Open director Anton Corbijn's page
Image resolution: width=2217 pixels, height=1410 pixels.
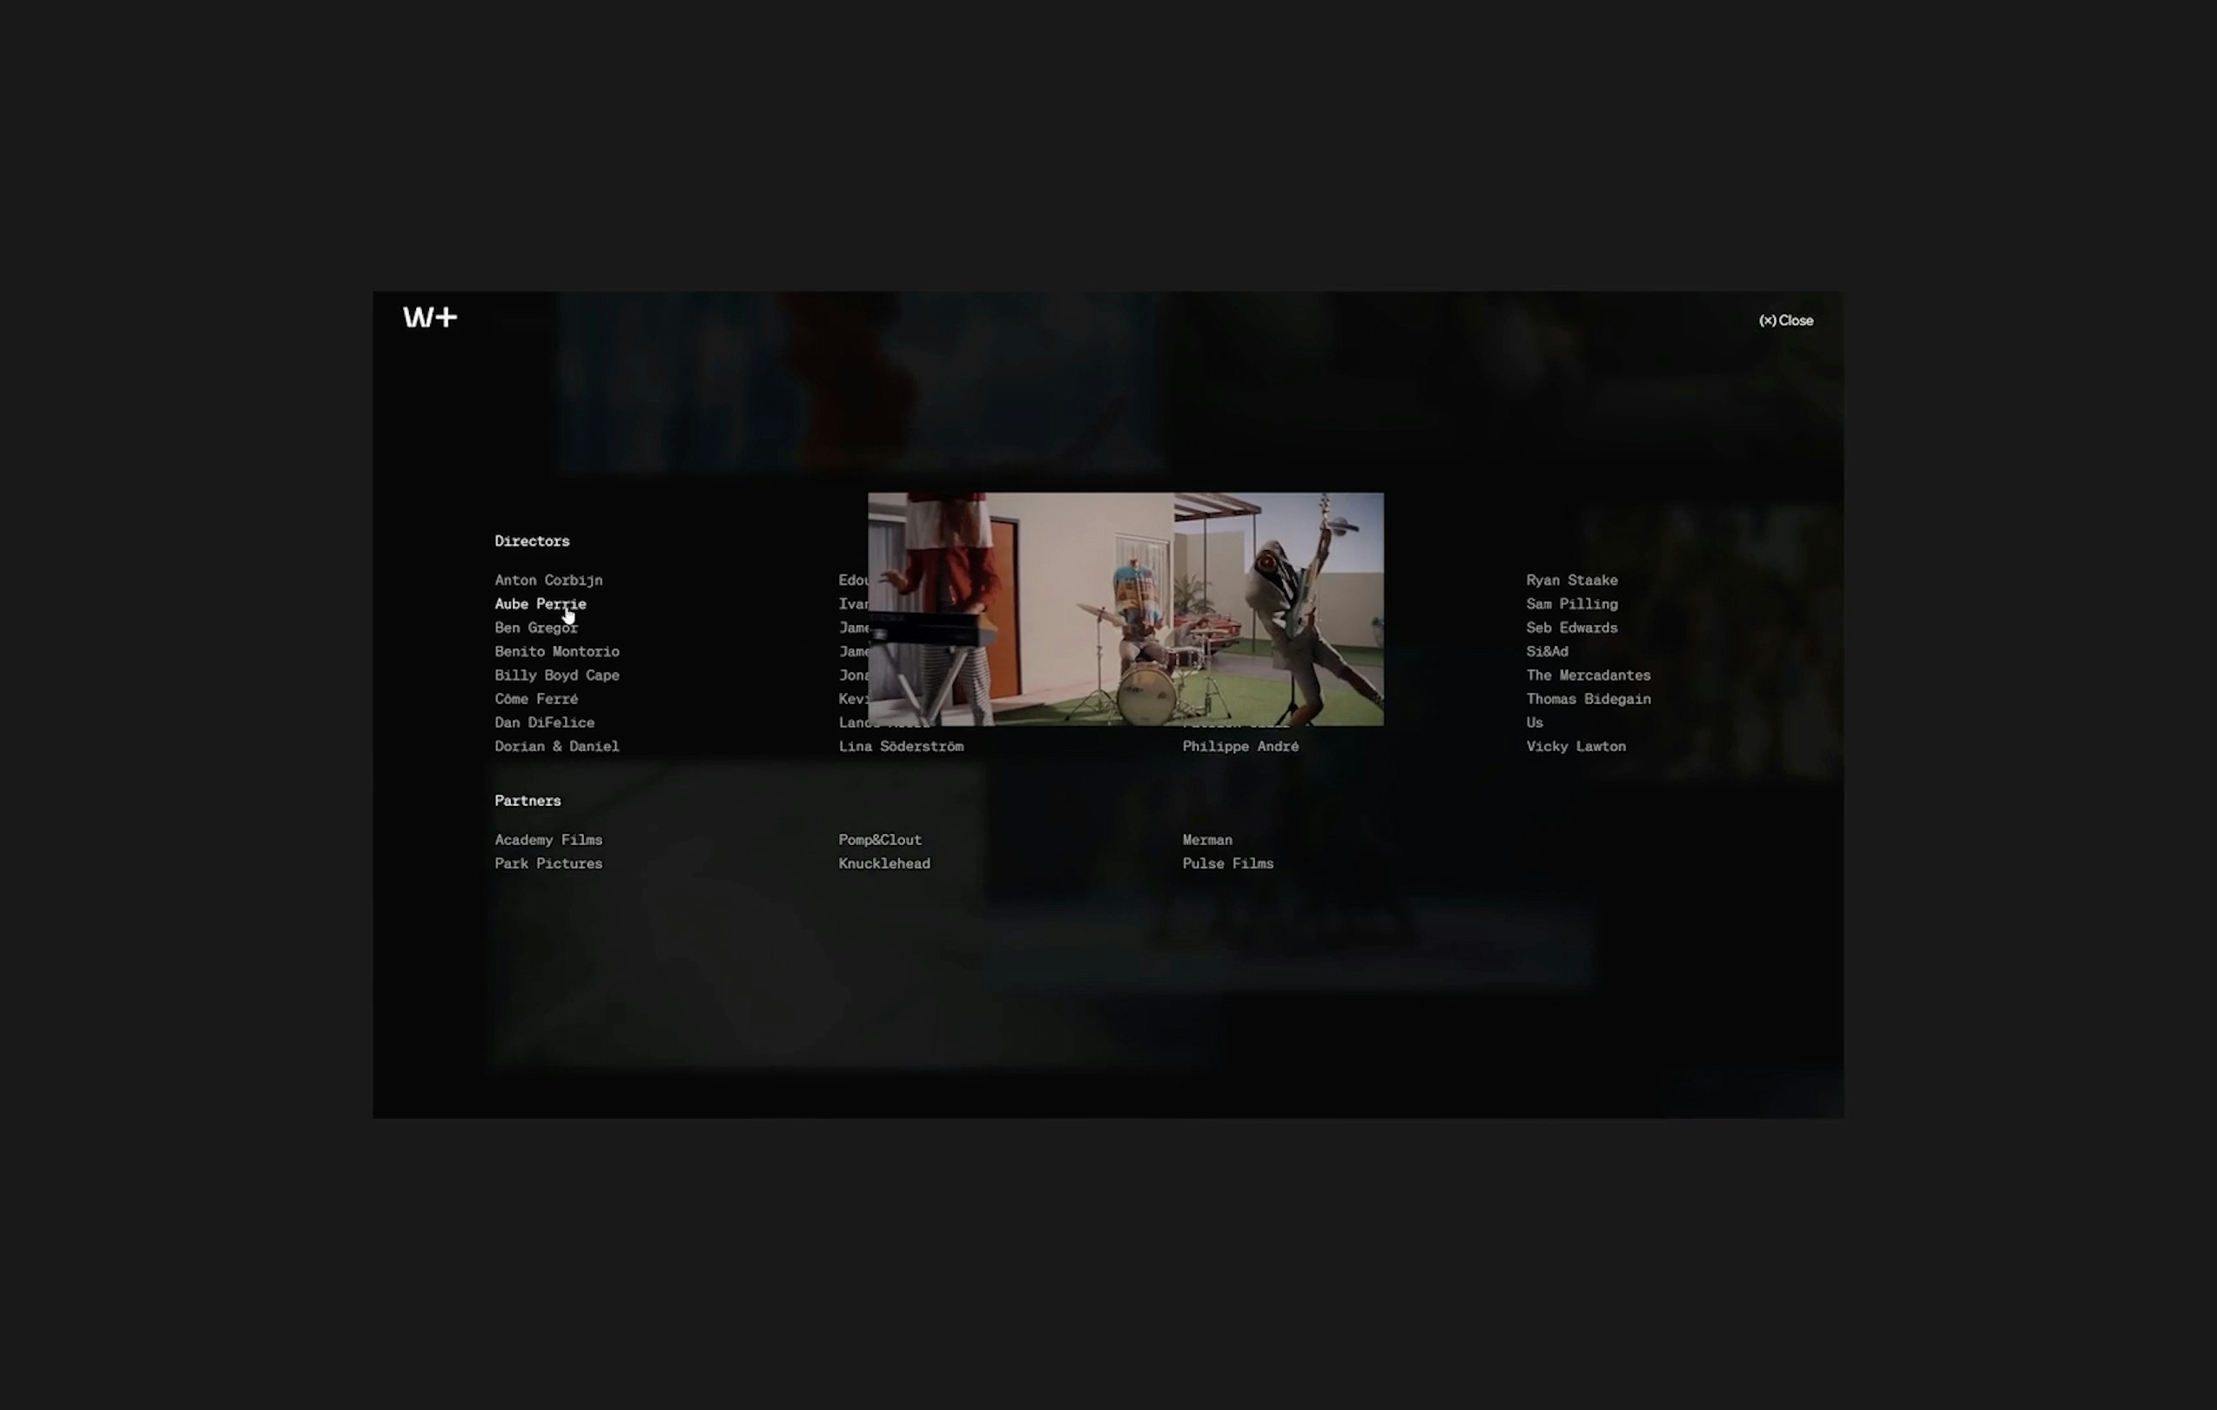548,580
